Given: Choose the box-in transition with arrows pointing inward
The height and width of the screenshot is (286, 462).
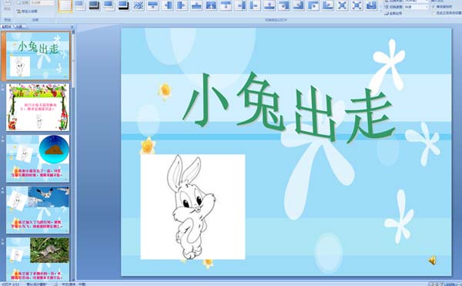Looking at the screenshot, I should (342, 5).
